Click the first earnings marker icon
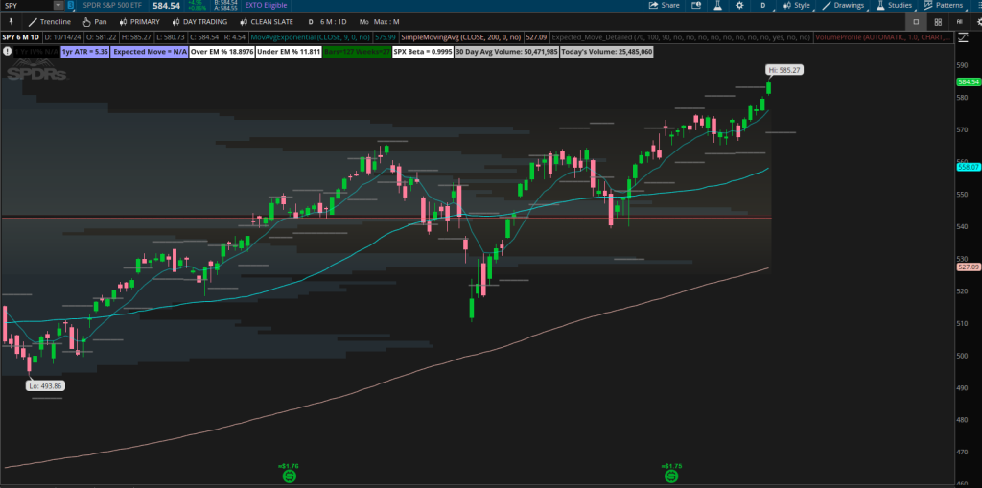This screenshot has width=982, height=488. [288, 476]
